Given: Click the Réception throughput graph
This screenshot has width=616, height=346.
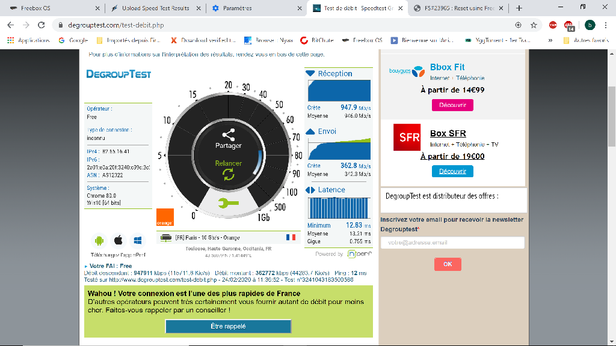Looking at the screenshot, I should (x=339, y=91).
